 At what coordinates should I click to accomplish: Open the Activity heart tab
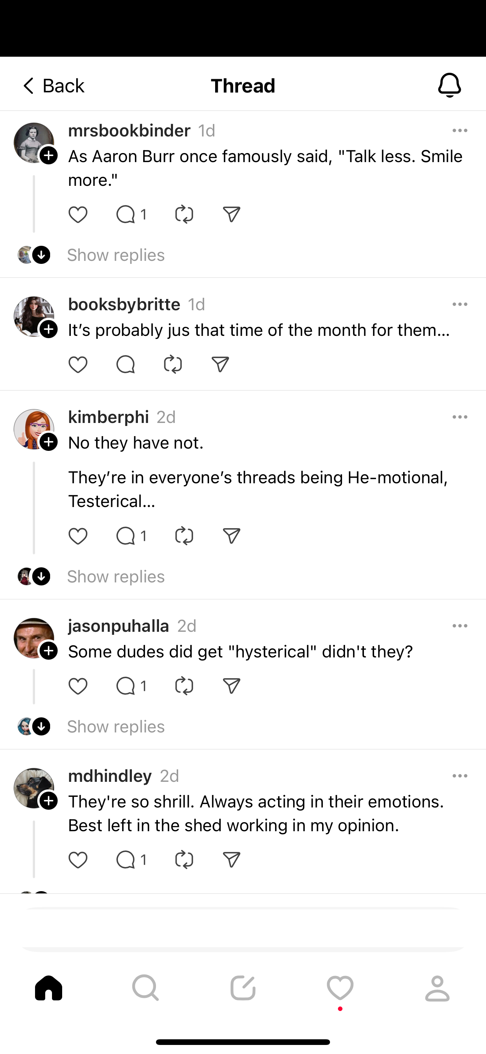(340, 988)
